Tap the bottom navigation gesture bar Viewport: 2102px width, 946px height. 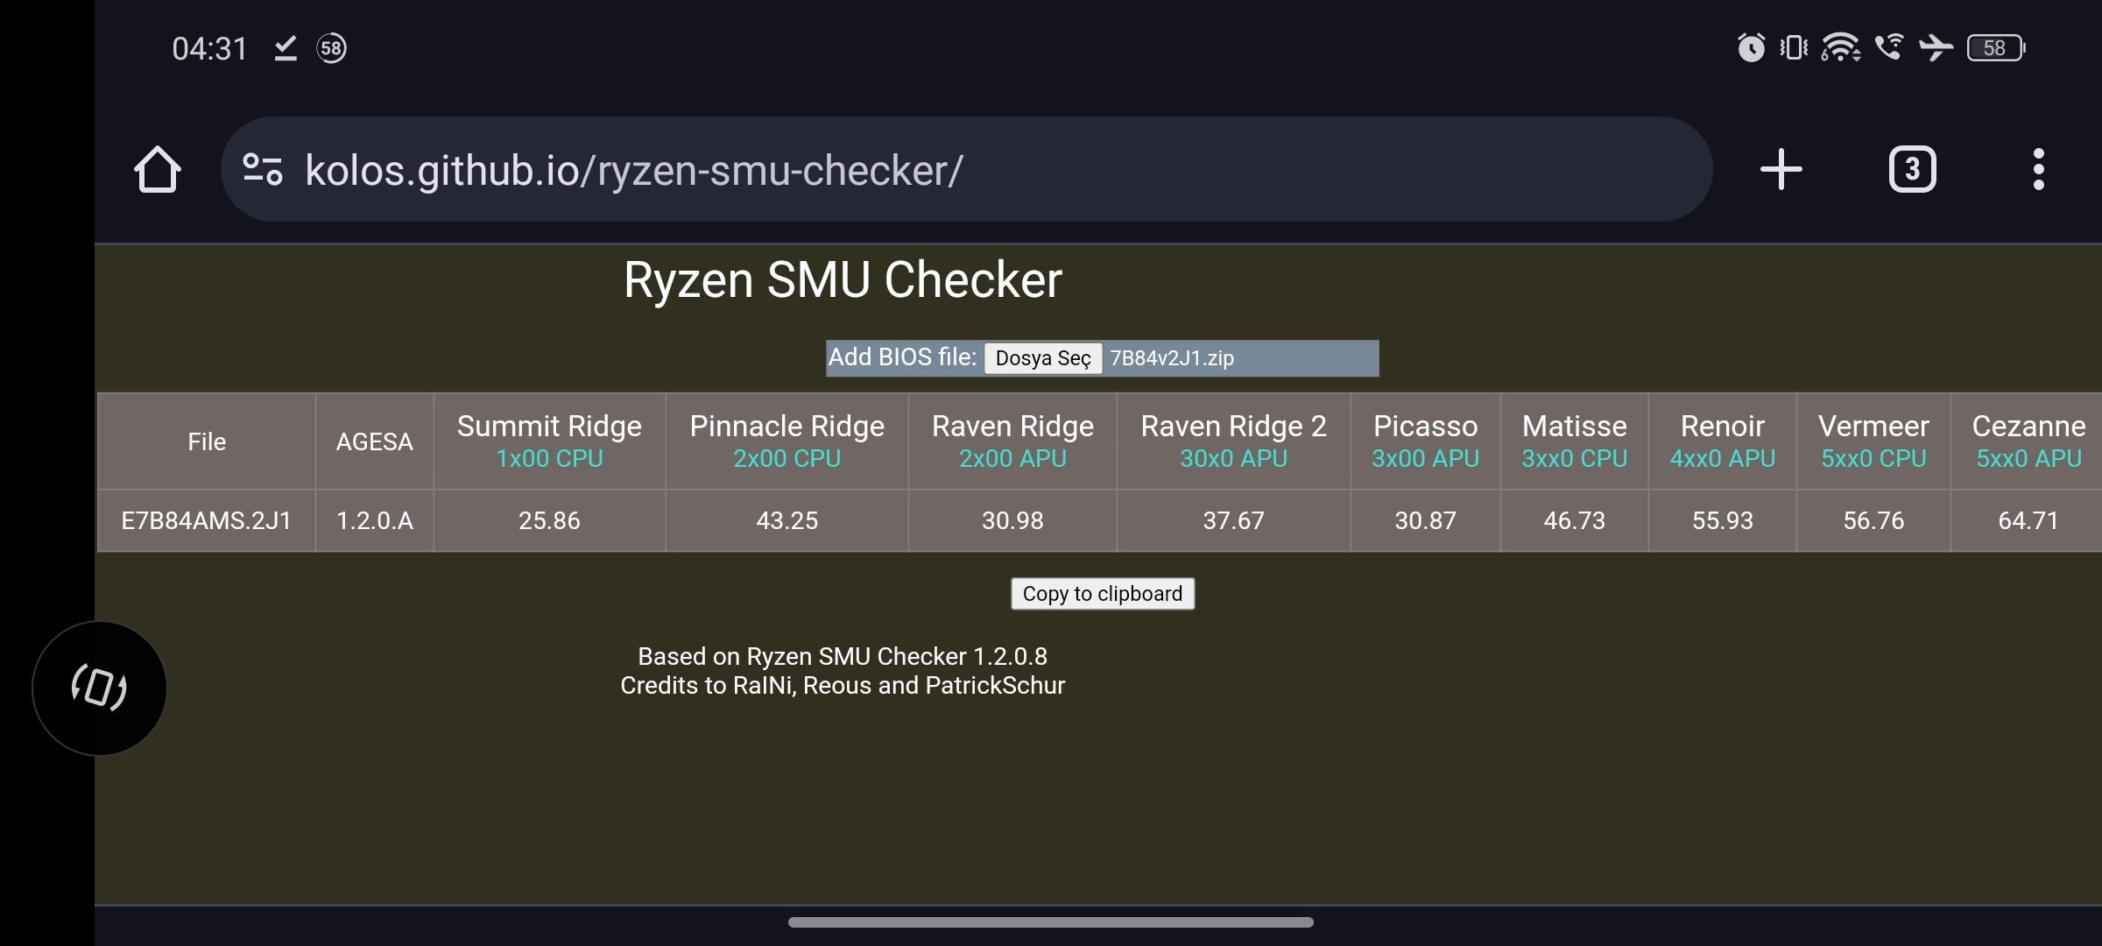pyautogui.click(x=1050, y=922)
